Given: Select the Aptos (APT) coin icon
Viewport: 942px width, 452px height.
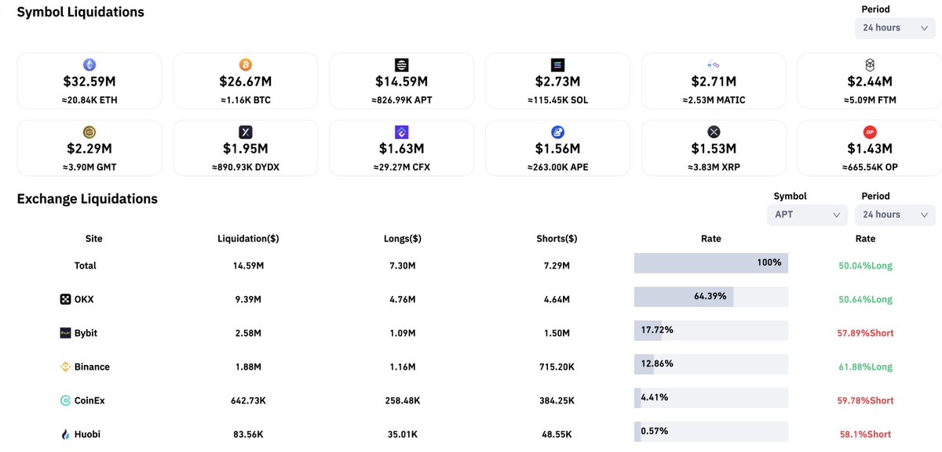Looking at the screenshot, I should click(402, 65).
